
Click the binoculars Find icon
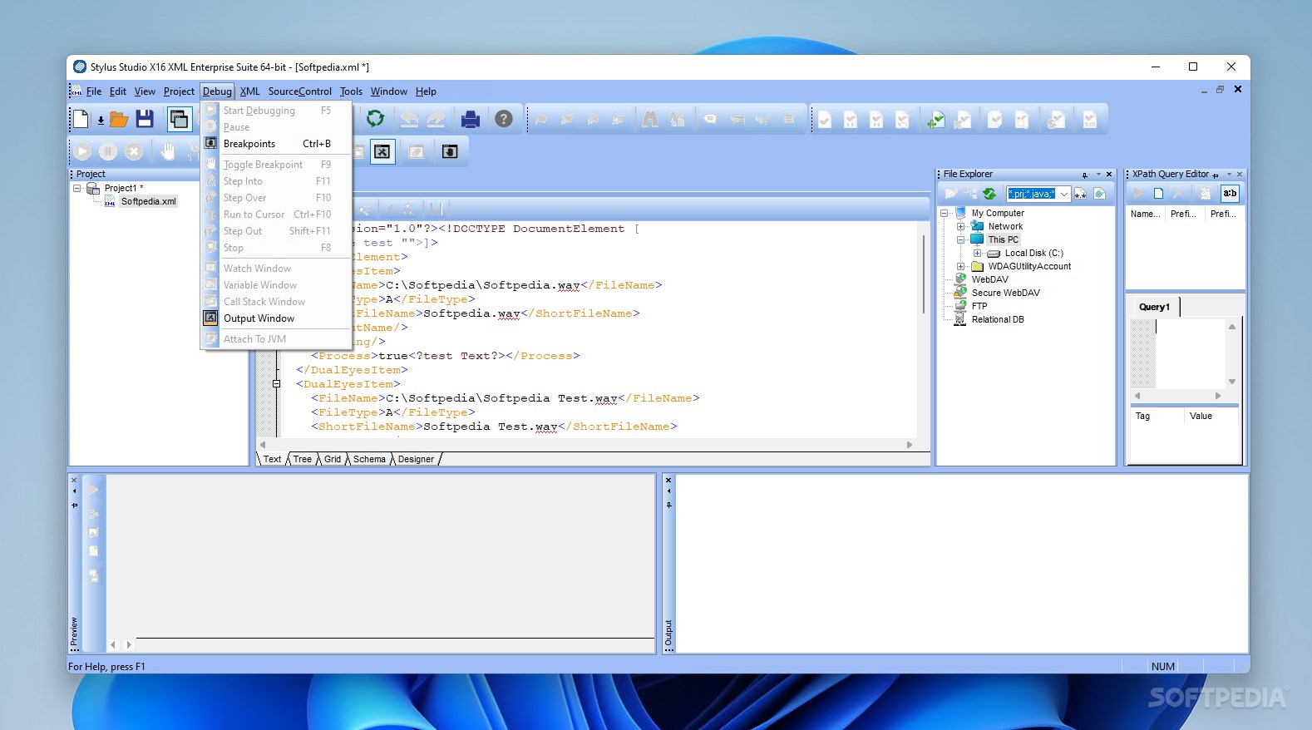(650, 120)
